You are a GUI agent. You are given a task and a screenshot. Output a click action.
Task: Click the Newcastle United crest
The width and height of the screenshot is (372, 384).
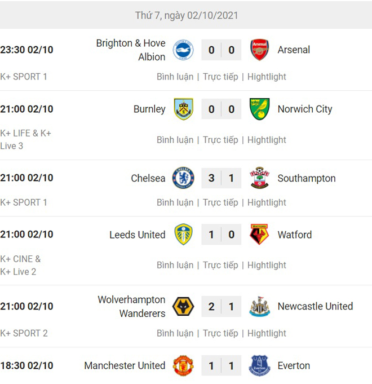260,307
